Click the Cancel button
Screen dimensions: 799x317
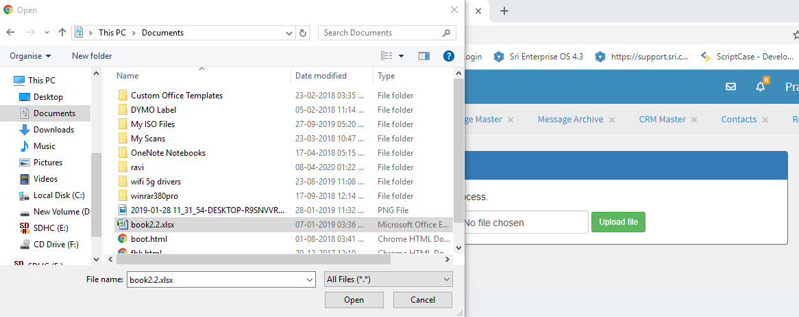coord(422,300)
